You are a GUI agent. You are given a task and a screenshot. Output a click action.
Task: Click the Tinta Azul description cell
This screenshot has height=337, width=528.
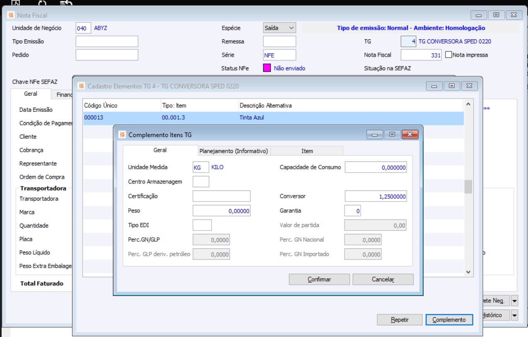251,118
